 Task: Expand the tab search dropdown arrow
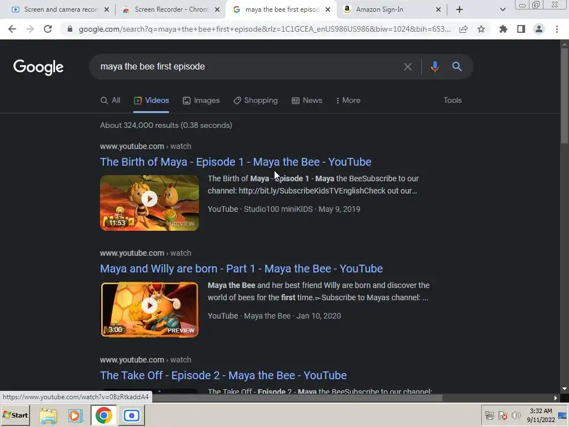502,10
